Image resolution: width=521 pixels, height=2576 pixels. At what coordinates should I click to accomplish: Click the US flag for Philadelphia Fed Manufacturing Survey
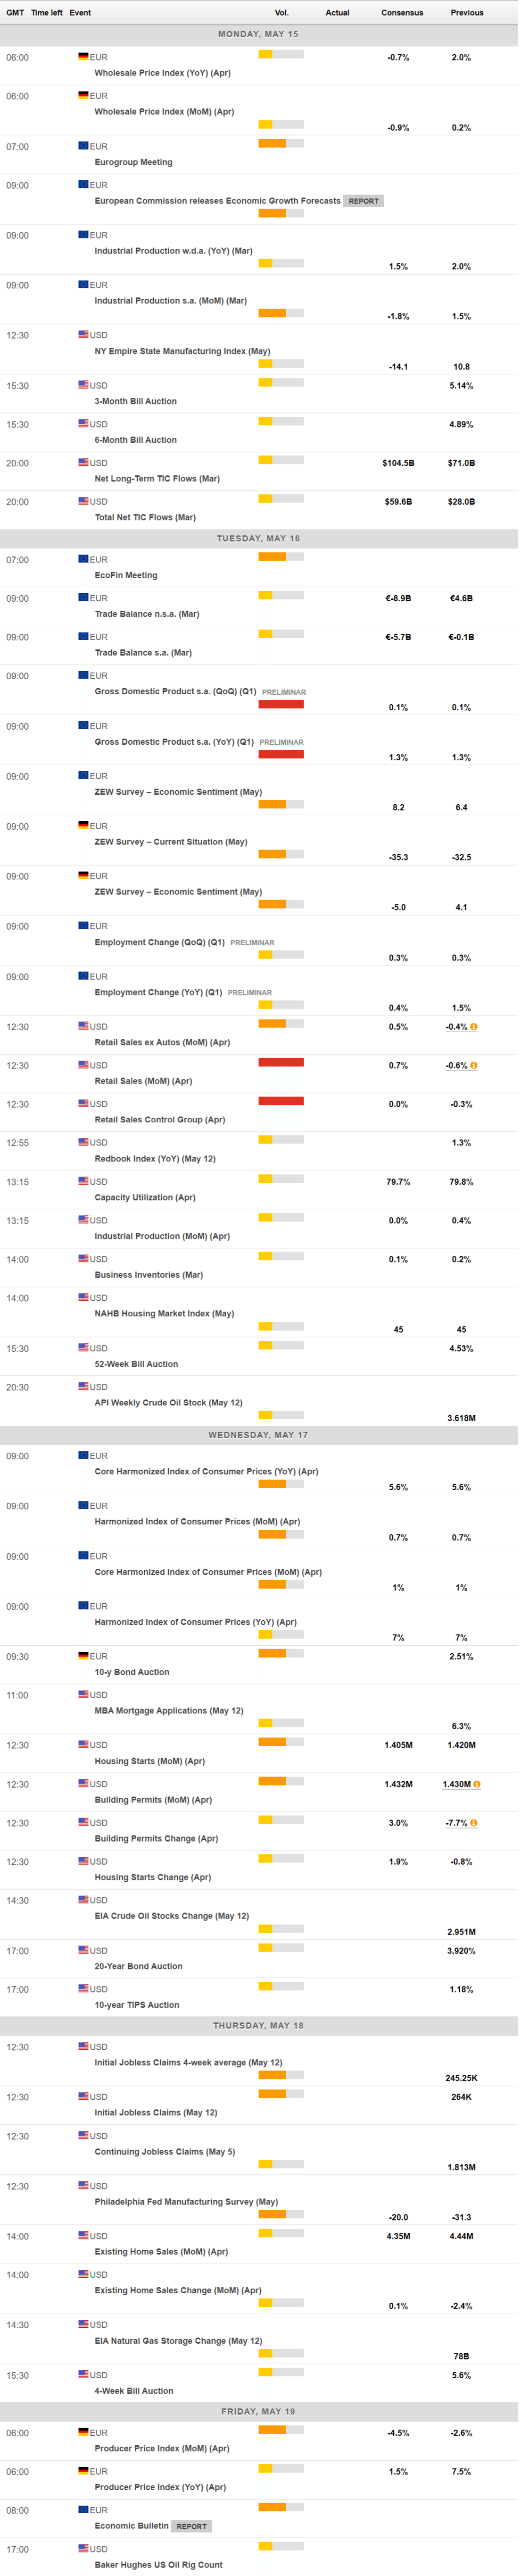coord(84,2186)
